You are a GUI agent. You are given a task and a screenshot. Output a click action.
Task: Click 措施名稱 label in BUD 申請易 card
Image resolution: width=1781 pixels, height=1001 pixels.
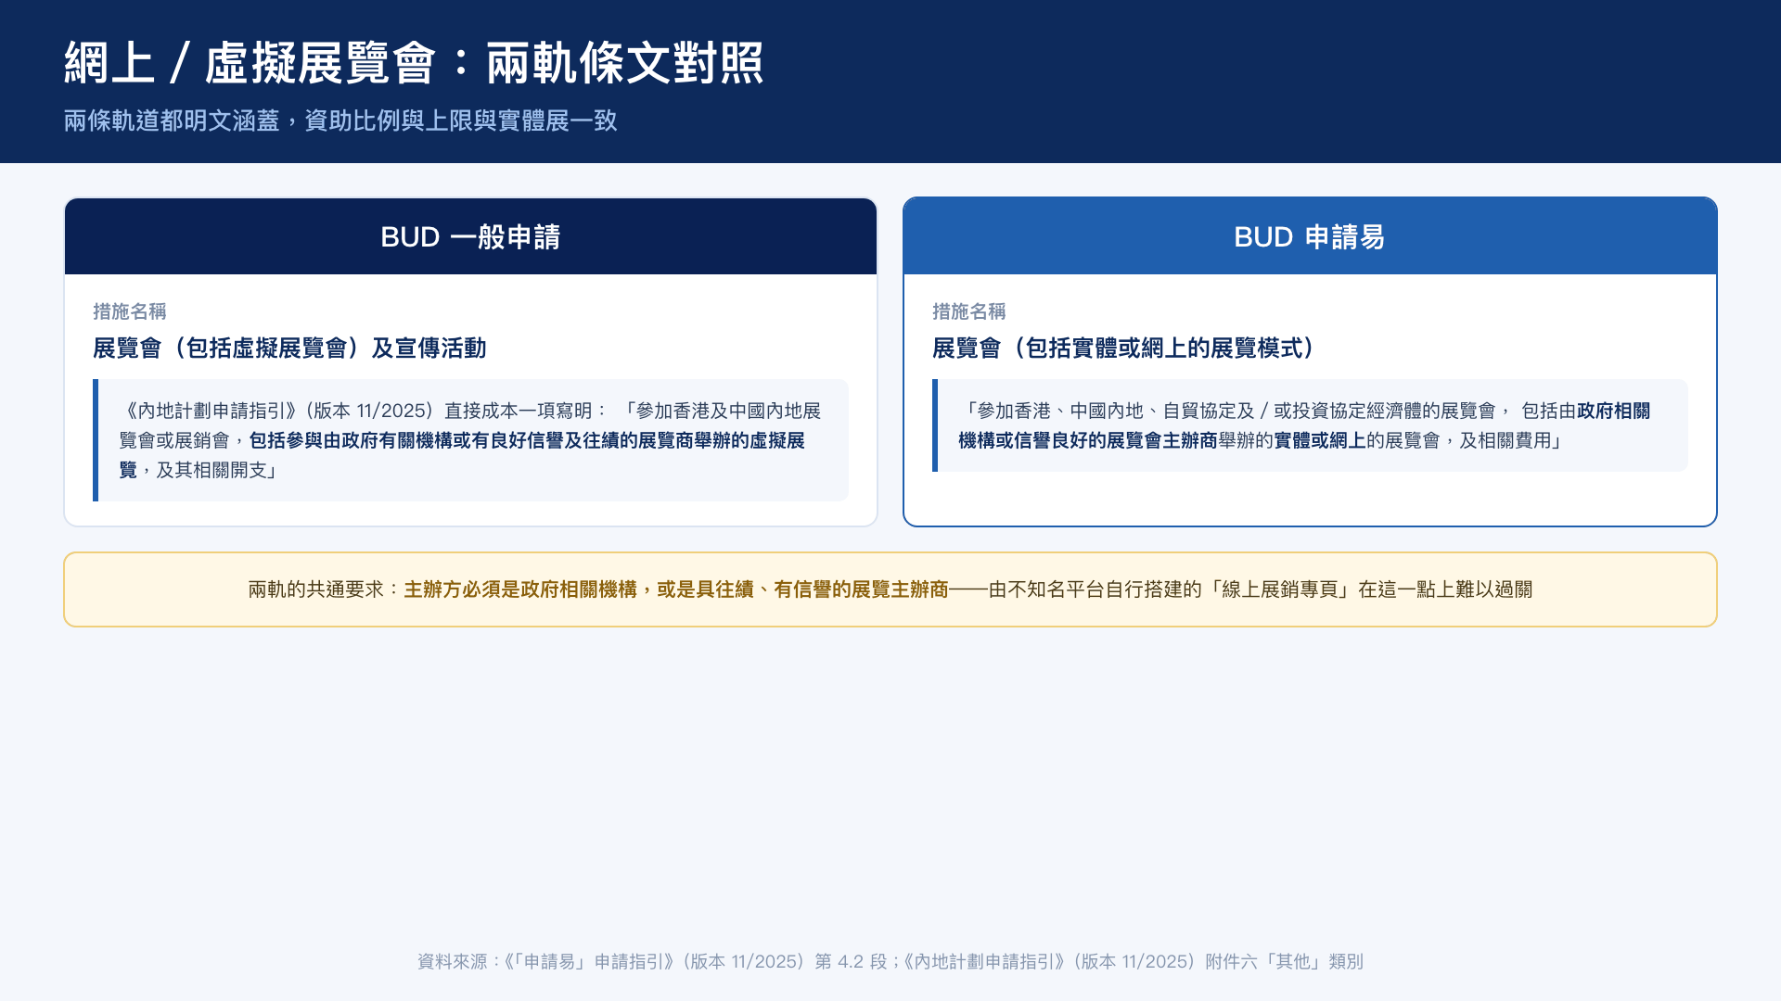(969, 311)
